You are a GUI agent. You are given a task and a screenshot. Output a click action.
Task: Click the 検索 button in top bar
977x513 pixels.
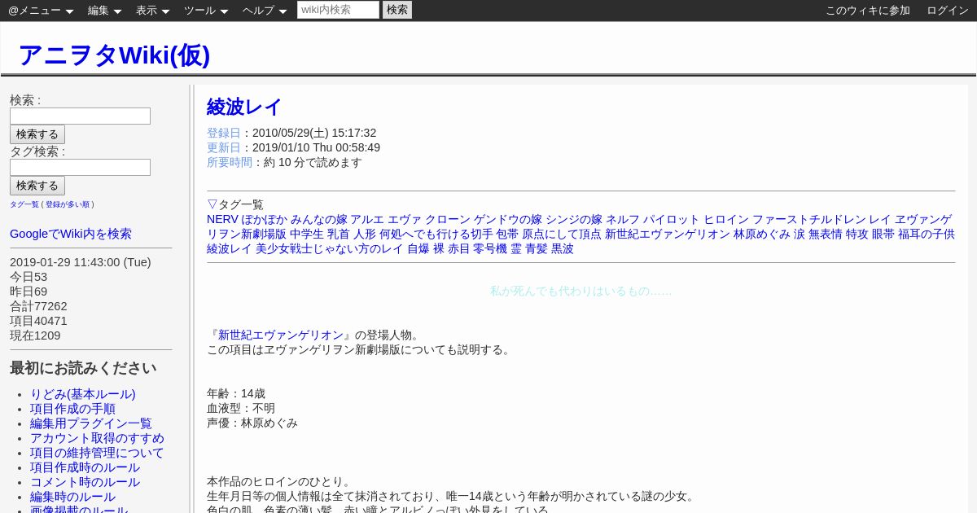(x=397, y=10)
